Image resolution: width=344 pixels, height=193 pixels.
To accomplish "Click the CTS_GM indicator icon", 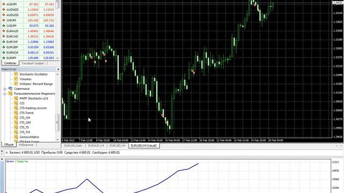I will pyautogui.click(x=16, y=122).
